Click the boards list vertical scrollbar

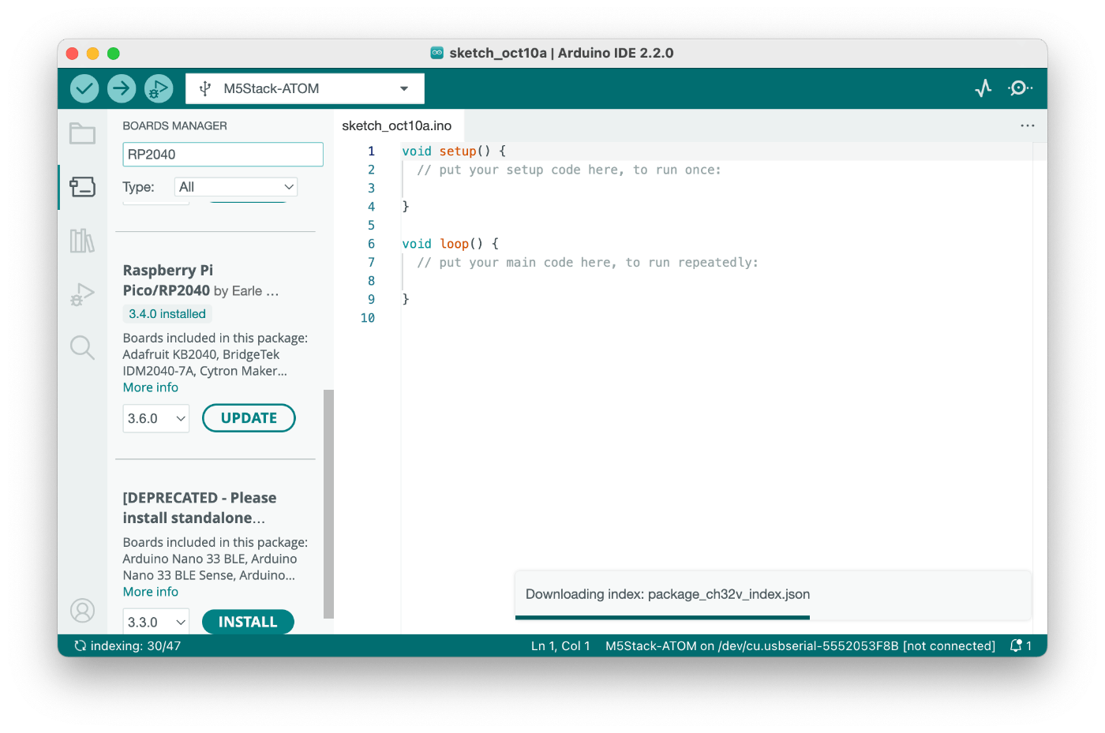[328, 503]
